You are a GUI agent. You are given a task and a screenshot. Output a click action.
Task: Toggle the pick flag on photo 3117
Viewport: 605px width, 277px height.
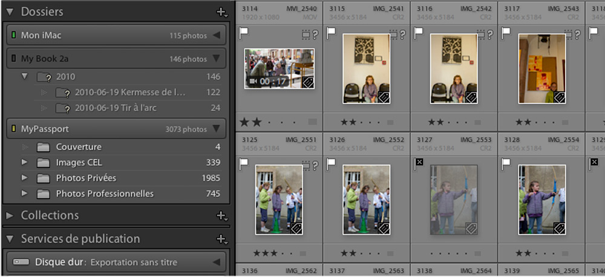coord(506,33)
